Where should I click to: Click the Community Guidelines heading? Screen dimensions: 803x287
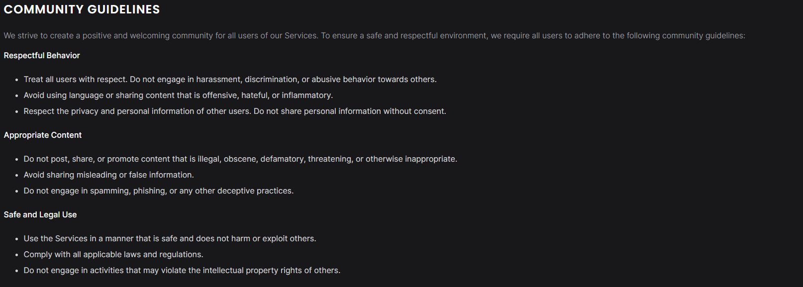click(x=82, y=9)
